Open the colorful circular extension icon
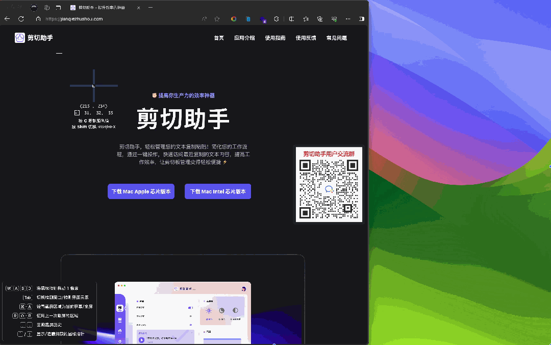This screenshot has width=551, height=345. [x=234, y=19]
